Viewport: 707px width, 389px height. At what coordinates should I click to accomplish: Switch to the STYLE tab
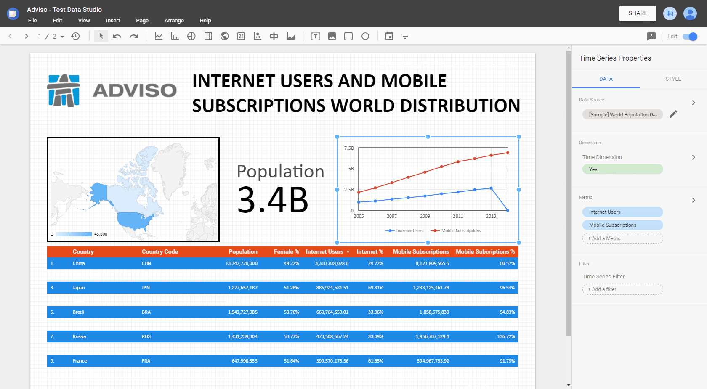(x=673, y=79)
